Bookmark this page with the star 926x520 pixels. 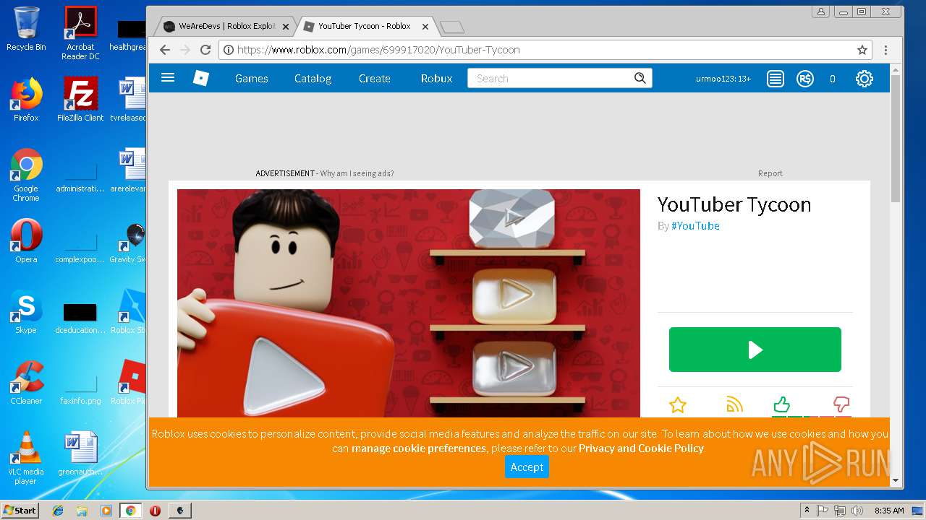tap(862, 50)
